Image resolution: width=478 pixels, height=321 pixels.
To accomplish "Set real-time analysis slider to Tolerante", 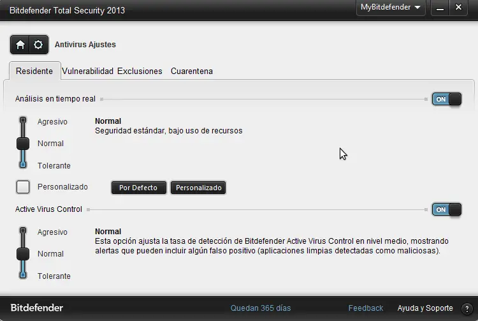I will pos(23,165).
